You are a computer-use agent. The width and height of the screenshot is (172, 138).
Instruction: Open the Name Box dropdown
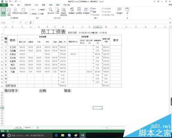13,22
